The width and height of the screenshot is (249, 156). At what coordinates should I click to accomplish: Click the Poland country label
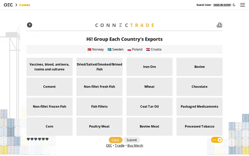pos(135,49)
